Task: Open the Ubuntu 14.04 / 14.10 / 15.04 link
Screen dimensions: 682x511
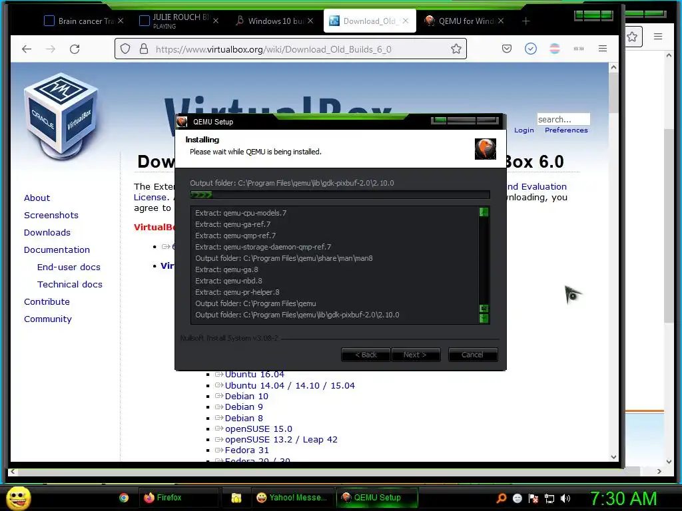Action: tap(290, 385)
